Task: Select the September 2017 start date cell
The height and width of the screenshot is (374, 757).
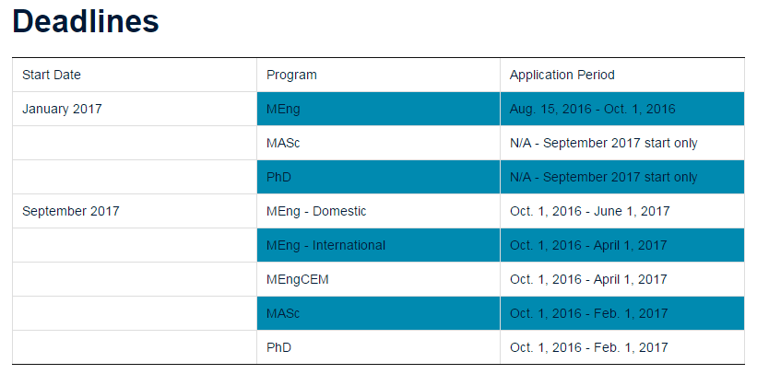Action: [70, 211]
